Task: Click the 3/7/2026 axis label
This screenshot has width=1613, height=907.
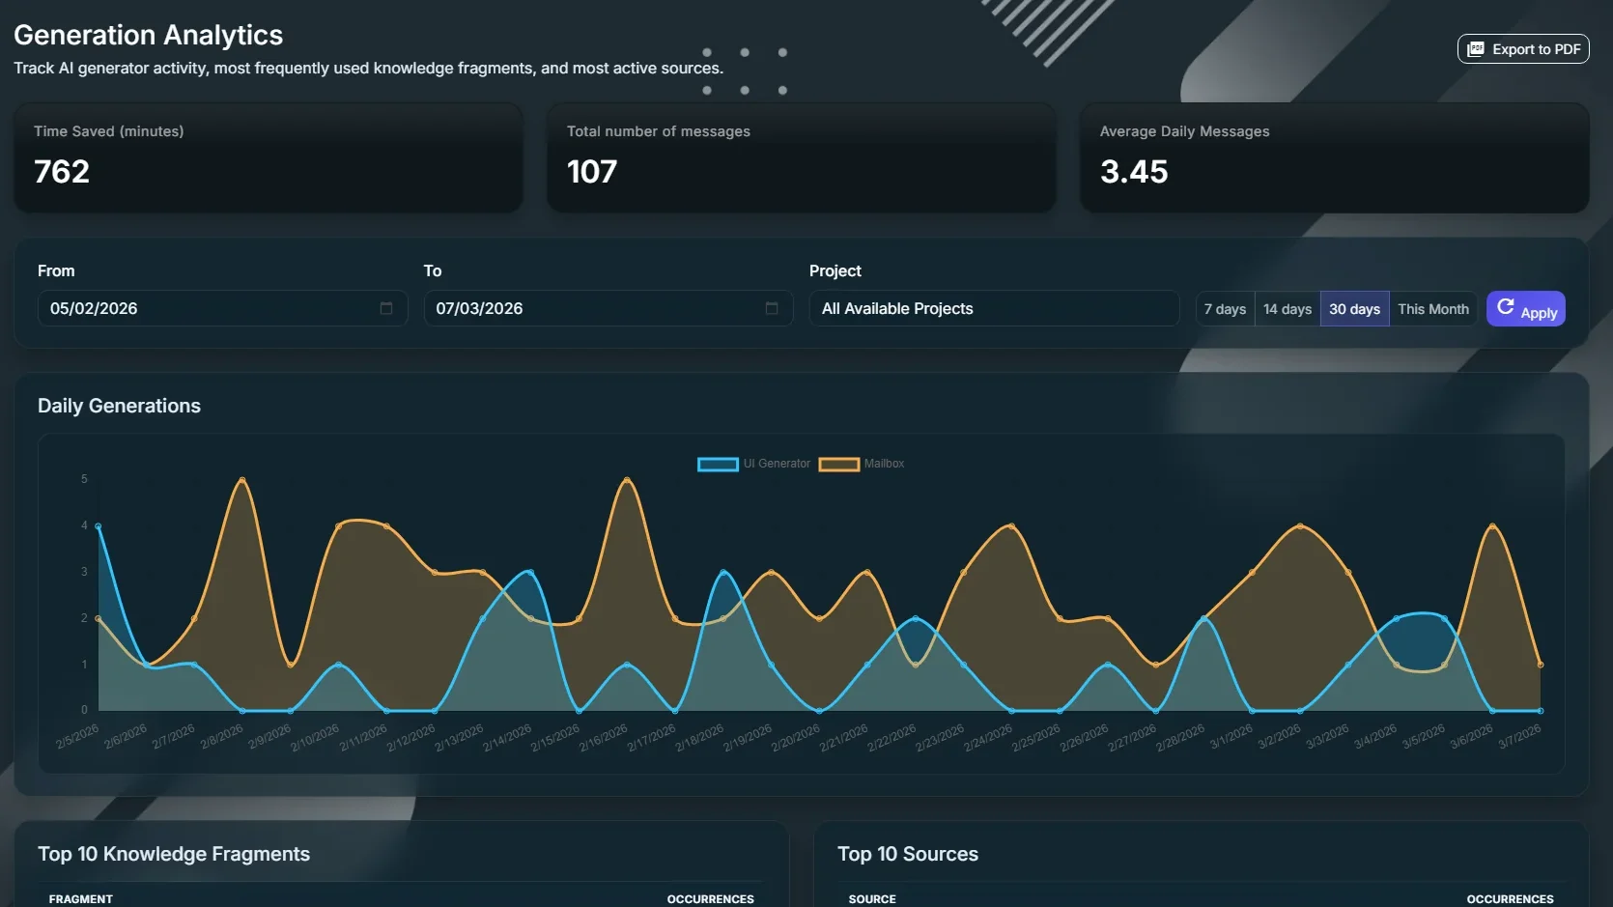Action: point(1519,737)
